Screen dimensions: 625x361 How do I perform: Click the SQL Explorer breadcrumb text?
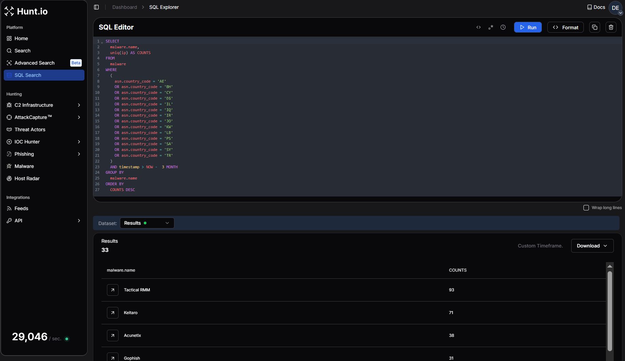pyautogui.click(x=164, y=7)
